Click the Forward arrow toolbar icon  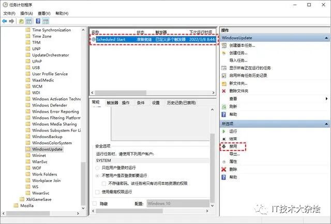[11, 21]
